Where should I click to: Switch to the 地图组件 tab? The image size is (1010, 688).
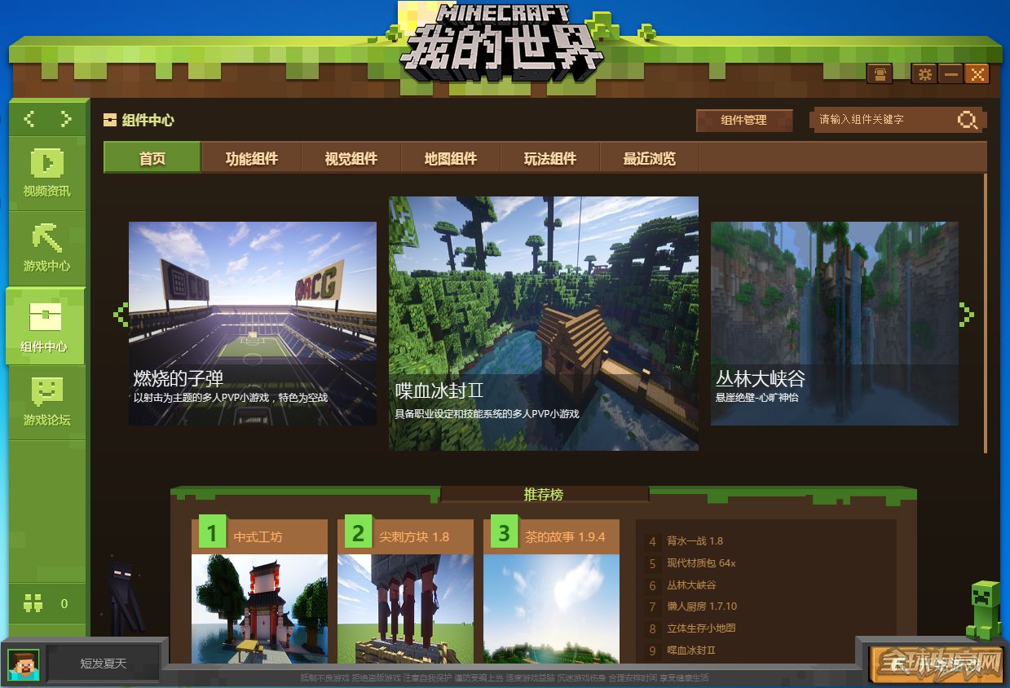tap(451, 158)
